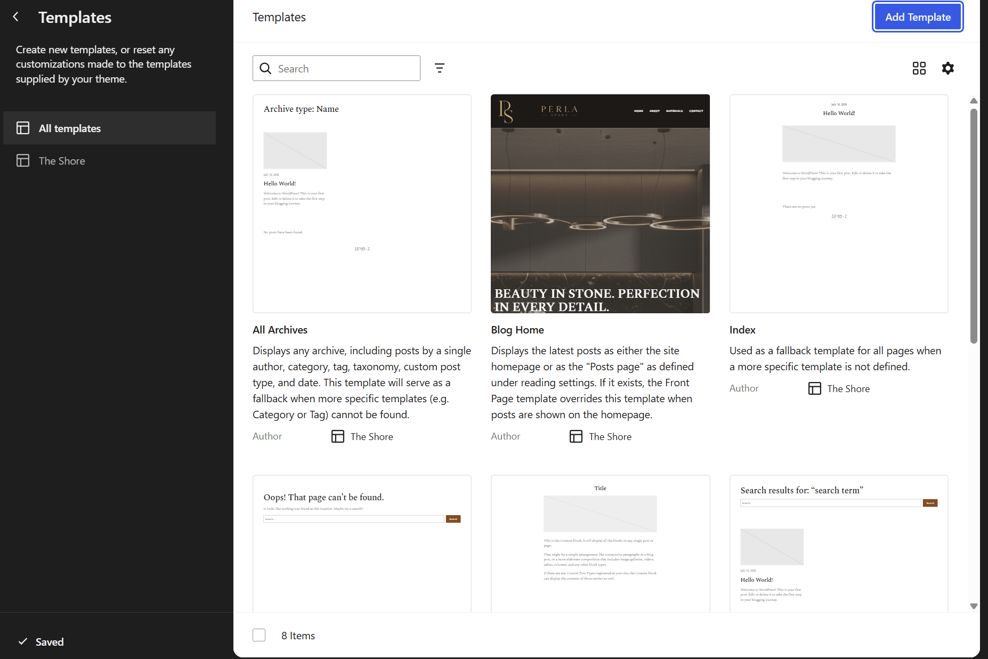Go back using the sidebar chevron

click(16, 17)
